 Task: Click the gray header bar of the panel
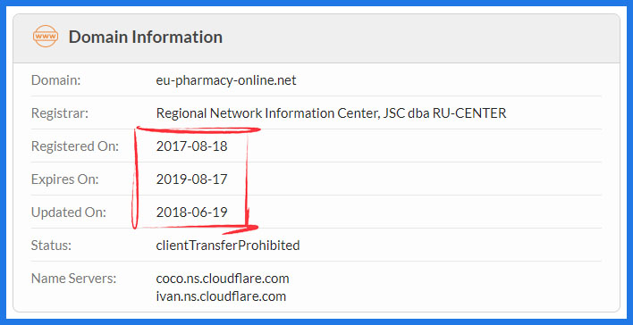tap(316, 38)
